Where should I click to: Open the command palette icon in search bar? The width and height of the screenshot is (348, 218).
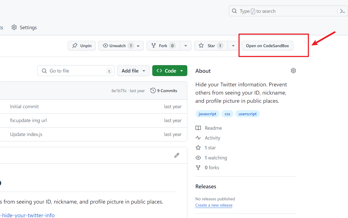(x=342, y=11)
